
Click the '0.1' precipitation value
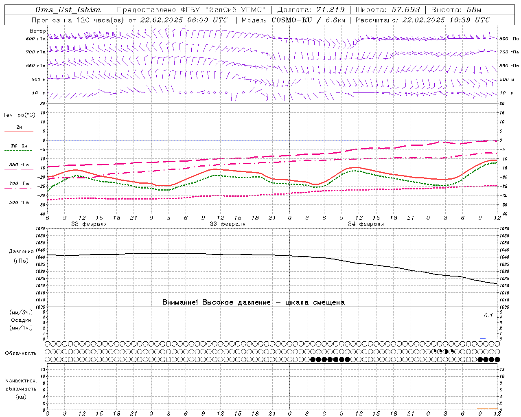click(x=488, y=315)
